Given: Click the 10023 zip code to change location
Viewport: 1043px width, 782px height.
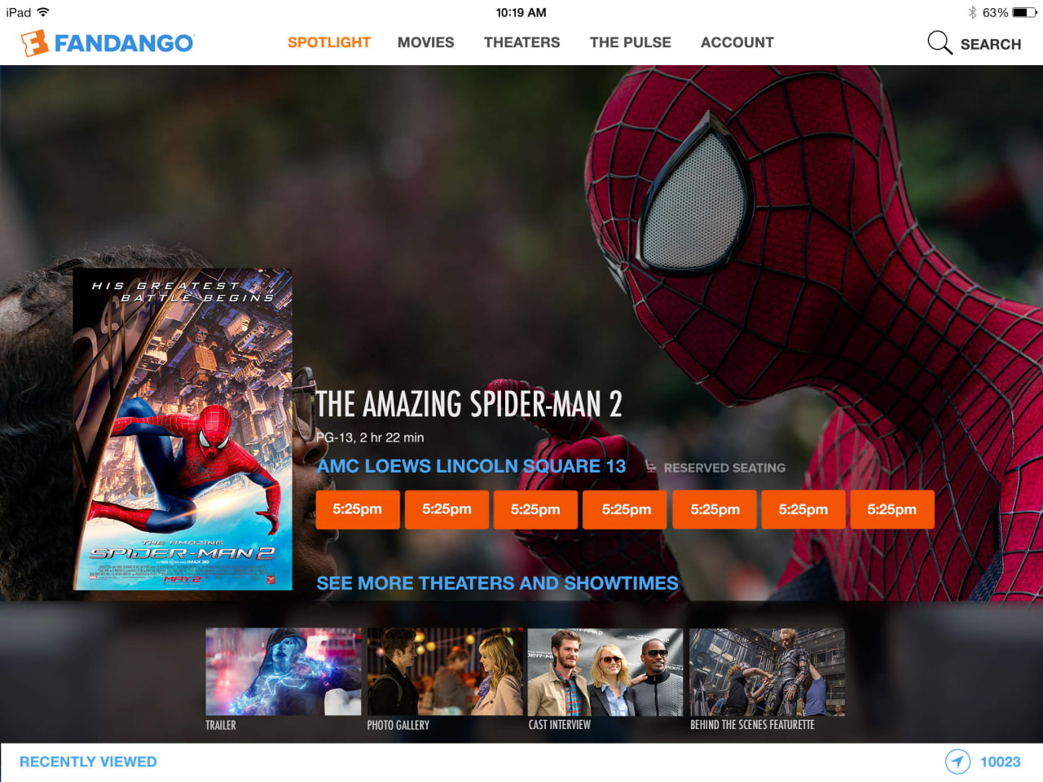Looking at the screenshot, I should pos(1001,762).
